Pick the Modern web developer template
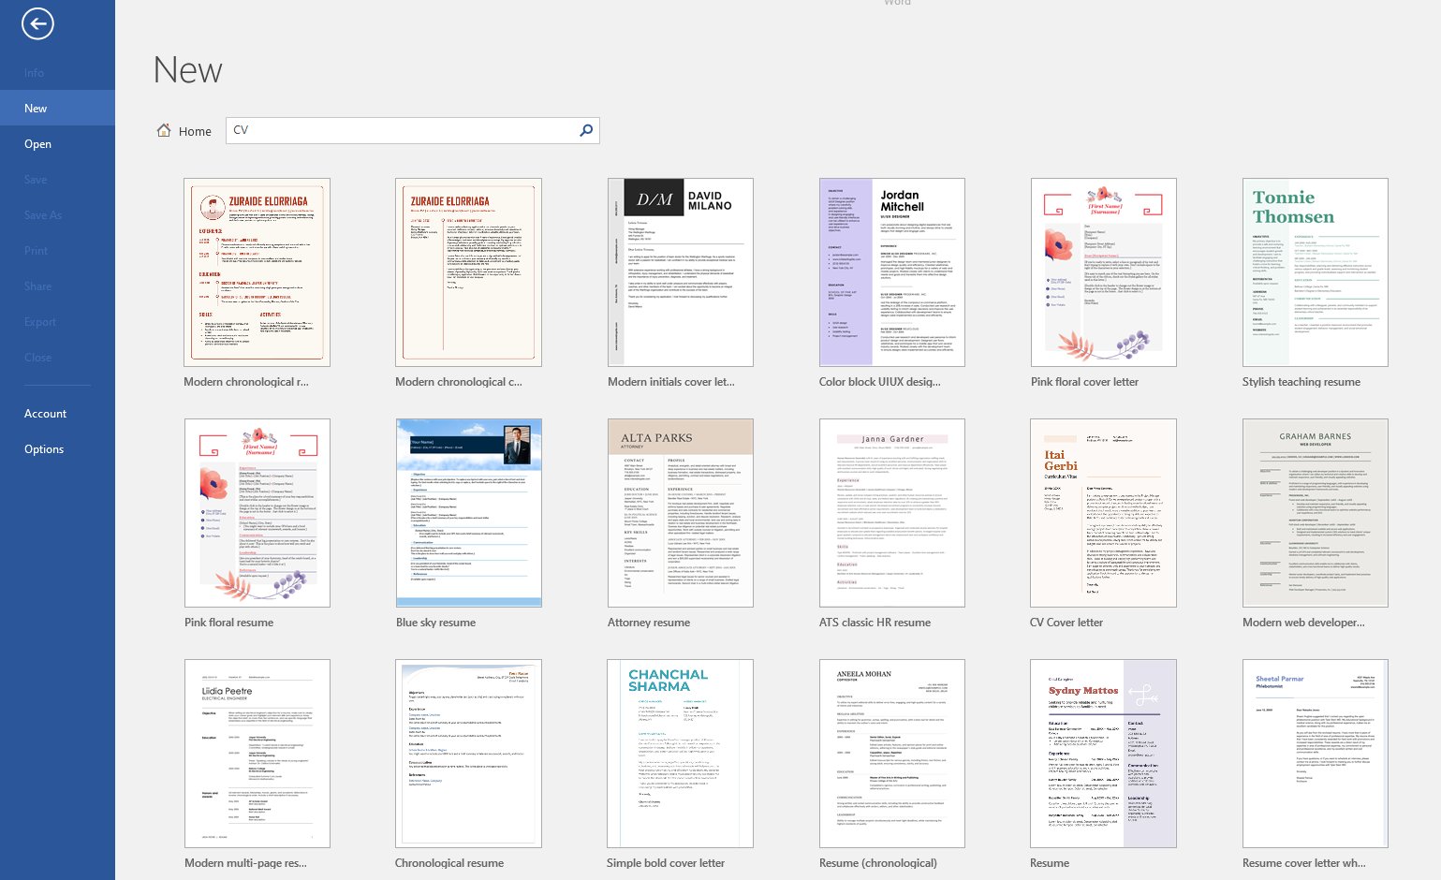The image size is (1441, 880). (1315, 513)
